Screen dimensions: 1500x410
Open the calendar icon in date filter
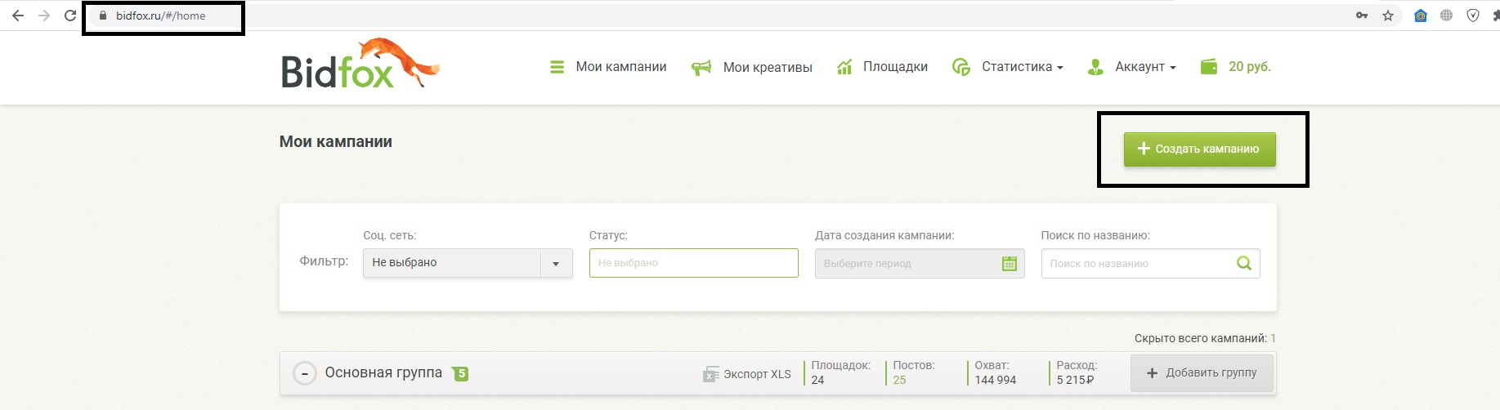1010,264
